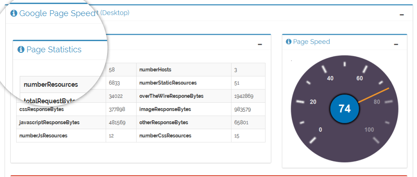Screen dimensions: 417x177
Task: Click the javascriptResponseBytes value 481569
Action: point(117,122)
